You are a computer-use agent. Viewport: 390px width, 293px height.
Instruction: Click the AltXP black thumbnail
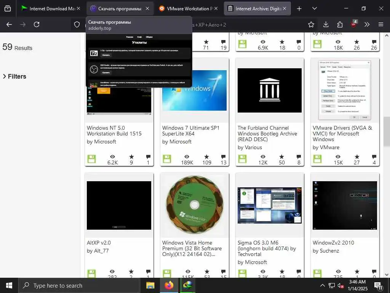119,205
